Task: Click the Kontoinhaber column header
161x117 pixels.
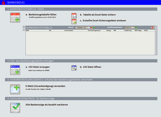Action: 69,31
